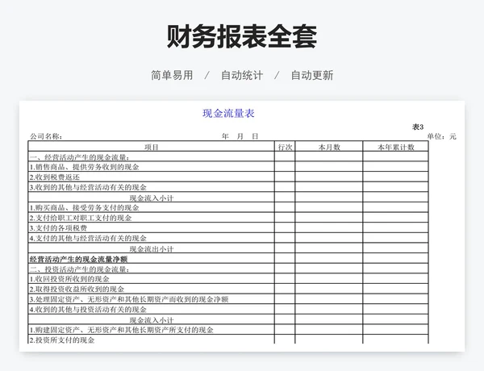Viewport: 484px width, 371px height.
Task: Select row 1.购建固定资产、无形资产 所支付的现金
Action: 228,330
